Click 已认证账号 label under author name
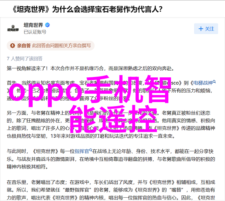This screenshot has width=225, height=201. point(35,32)
